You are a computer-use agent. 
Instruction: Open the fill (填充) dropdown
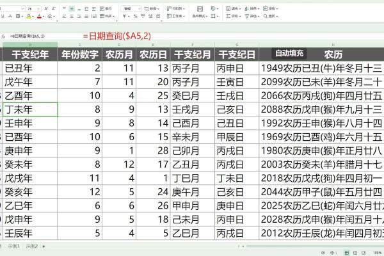[x=233, y=9]
